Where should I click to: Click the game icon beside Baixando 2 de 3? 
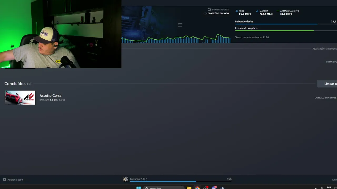pyautogui.click(x=126, y=180)
